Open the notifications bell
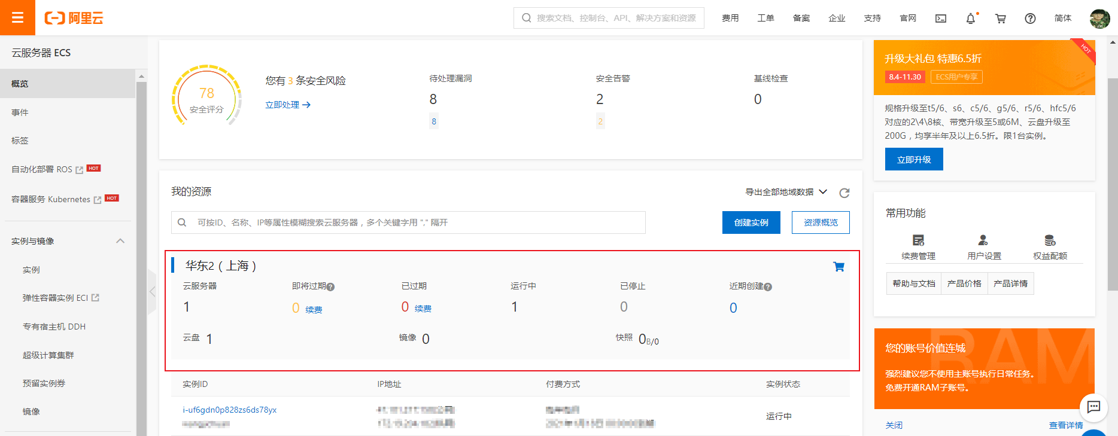 [971, 19]
